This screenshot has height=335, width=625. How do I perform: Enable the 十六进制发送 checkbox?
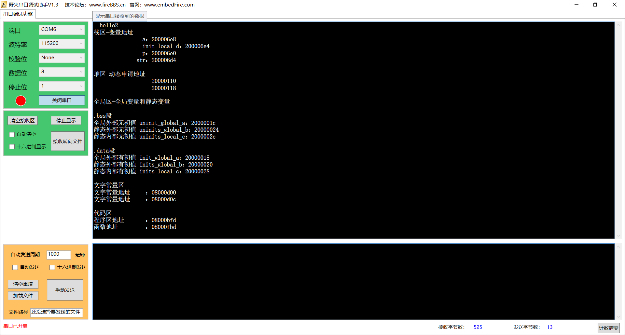52,267
